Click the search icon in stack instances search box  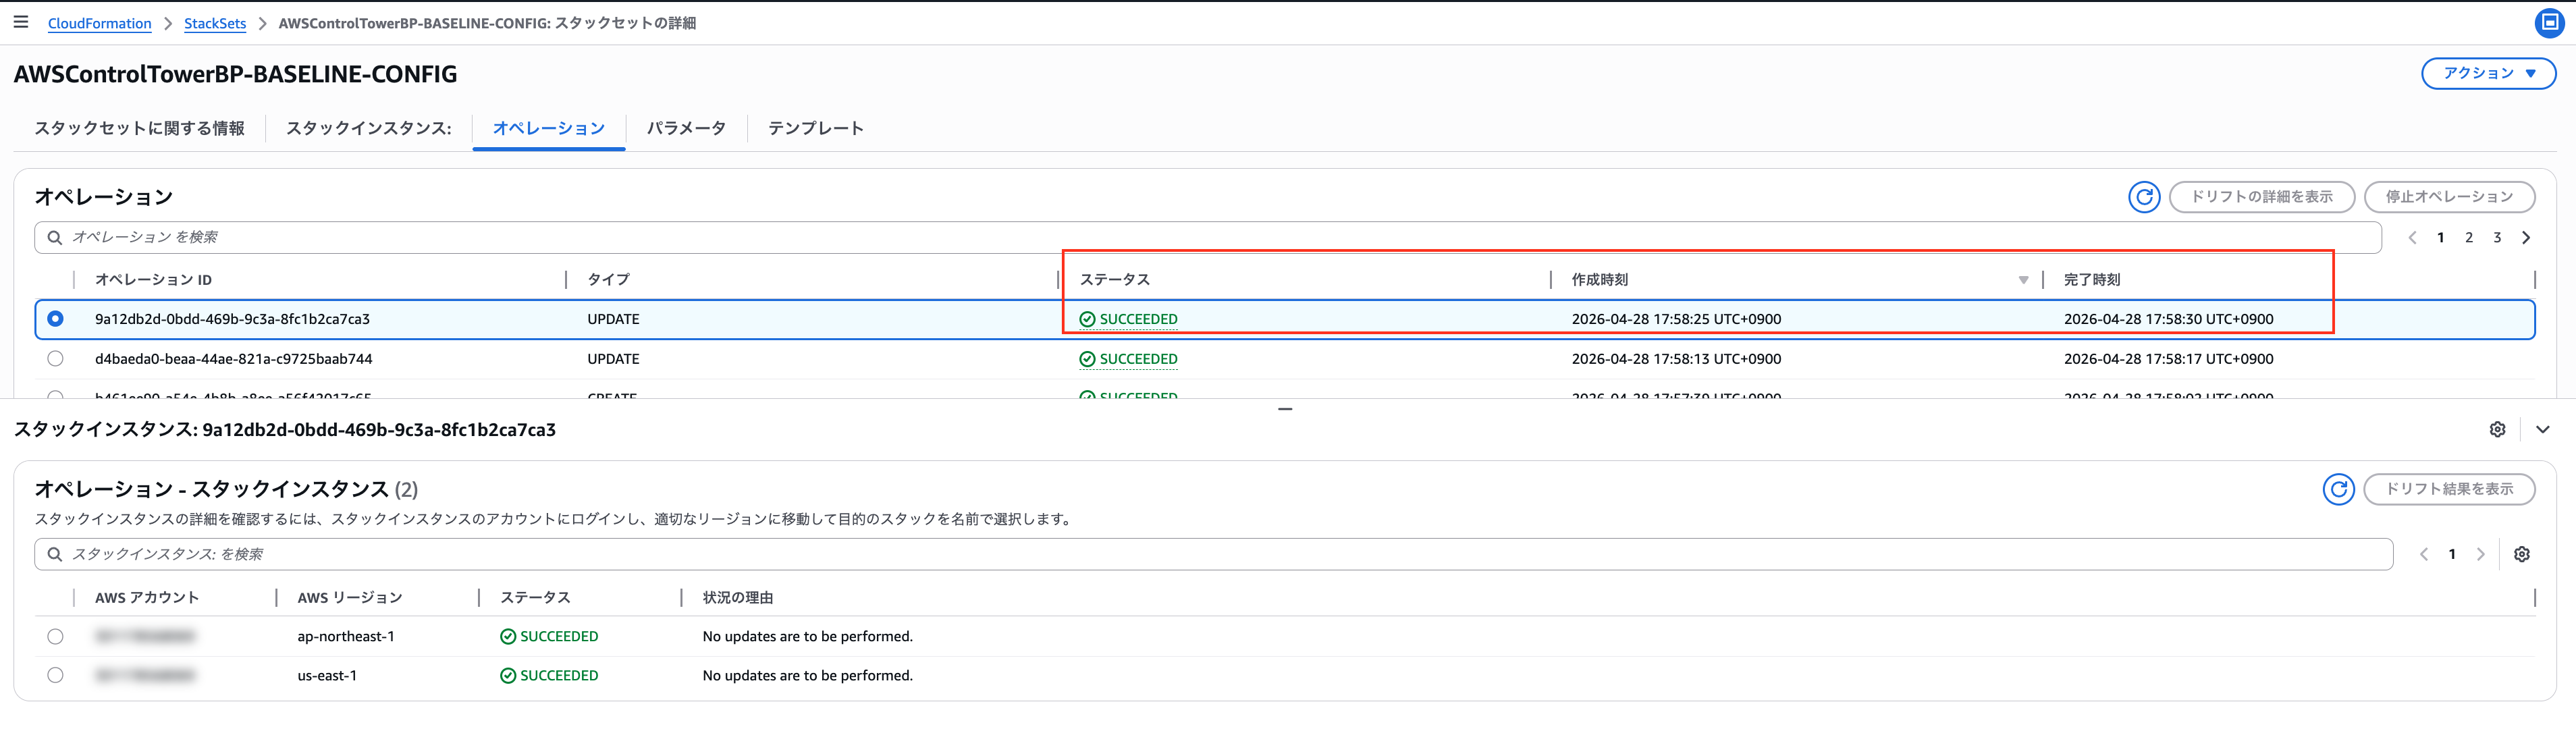[55, 554]
